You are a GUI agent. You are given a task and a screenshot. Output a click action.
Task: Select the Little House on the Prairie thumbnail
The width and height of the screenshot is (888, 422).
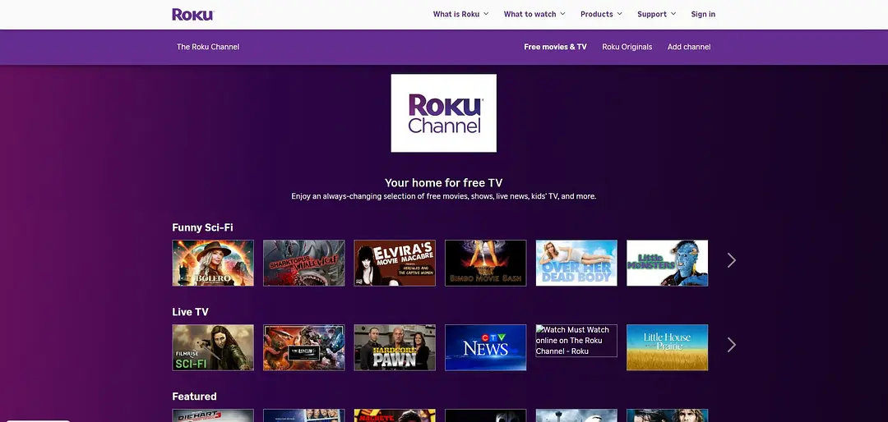click(x=667, y=347)
